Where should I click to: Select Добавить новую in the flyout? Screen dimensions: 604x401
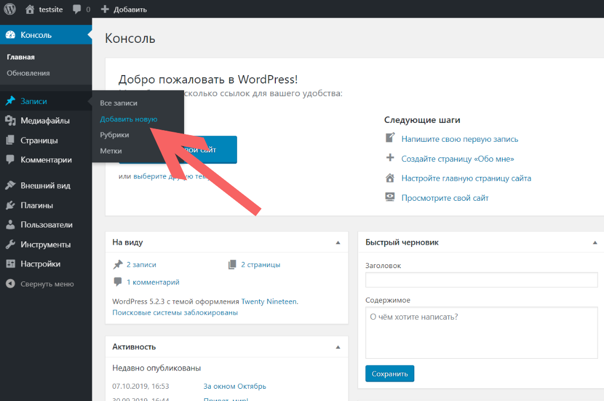[128, 120]
